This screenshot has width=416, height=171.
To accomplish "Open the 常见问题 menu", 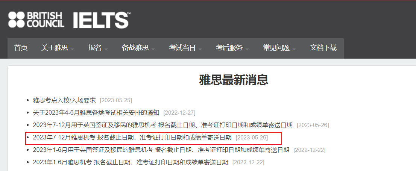I will (276, 48).
